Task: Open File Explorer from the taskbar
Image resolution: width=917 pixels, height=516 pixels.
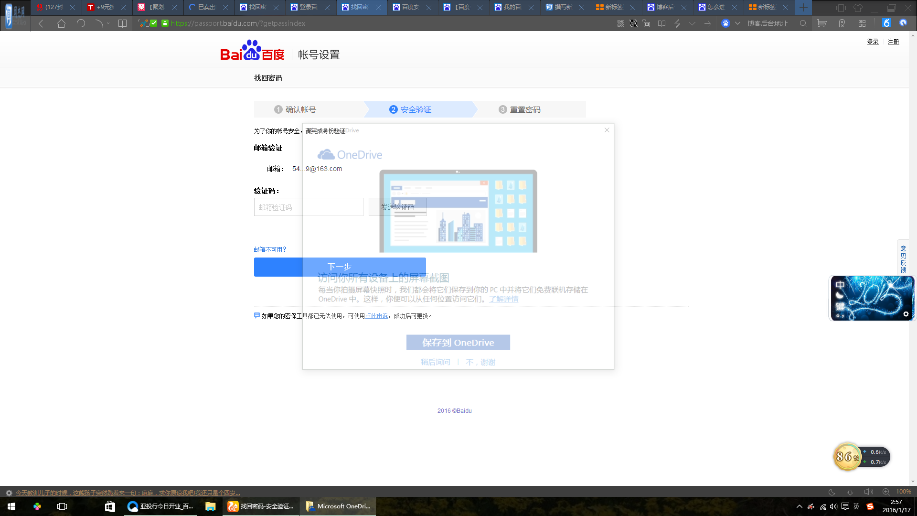Action: point(210,506)
